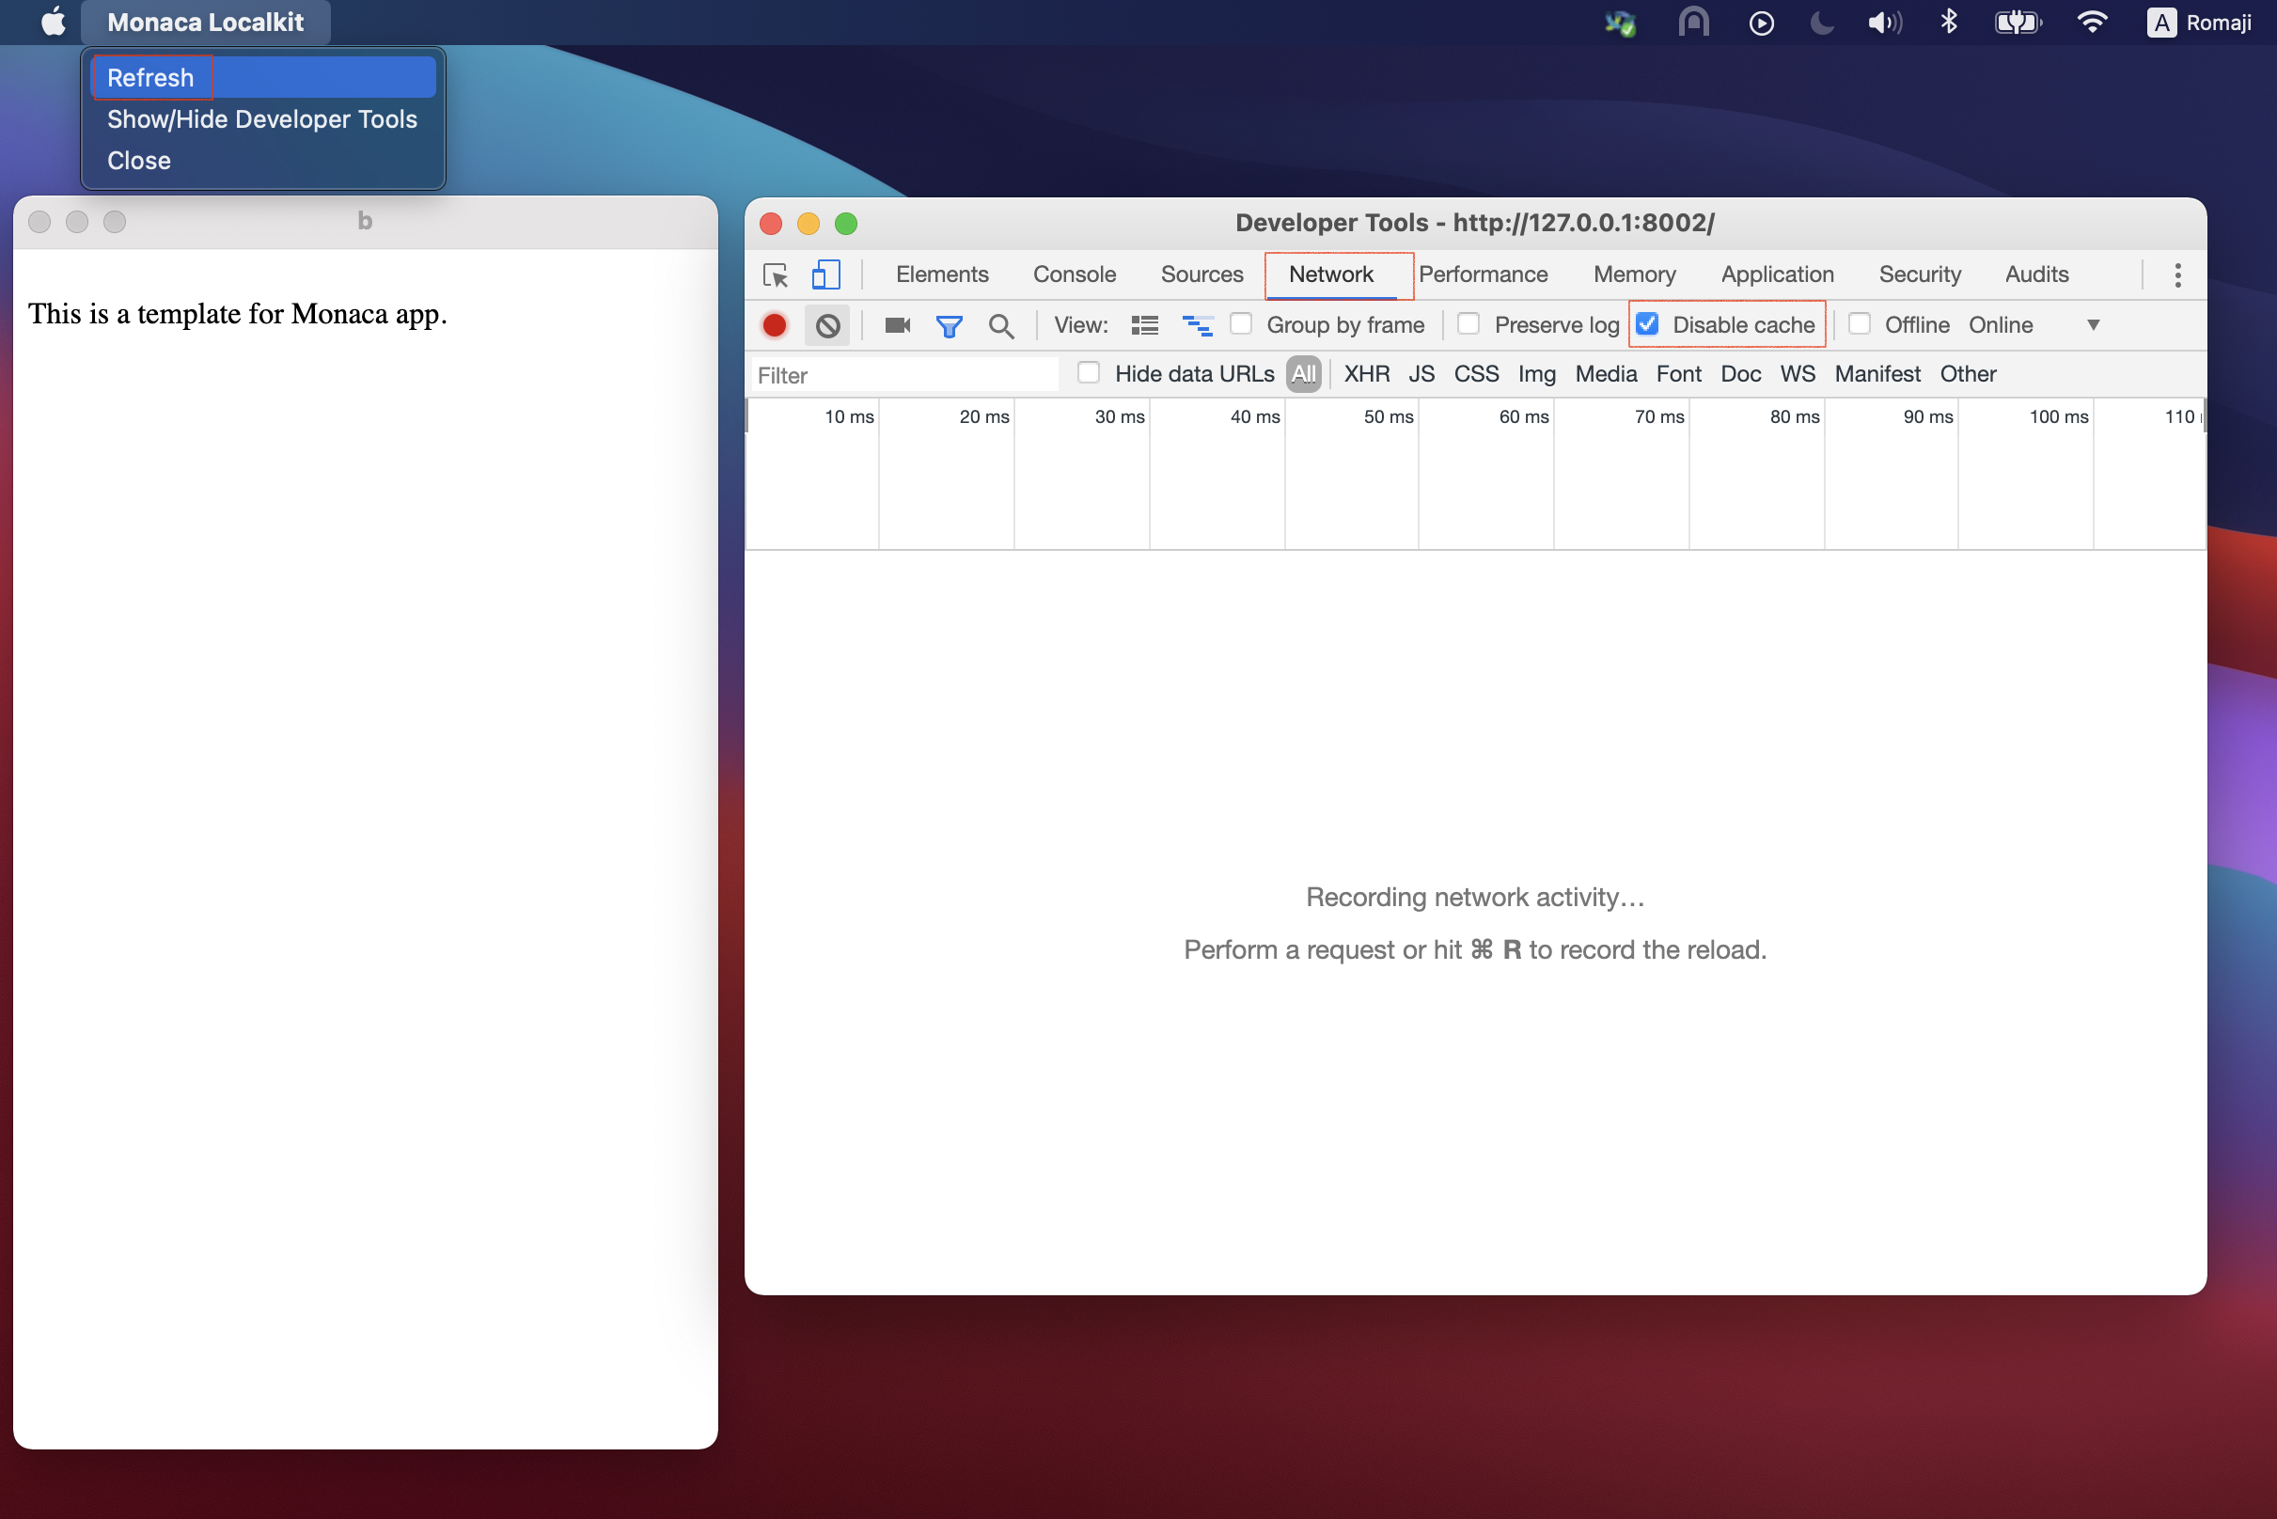Click the inspect element cursor icon

coord(776,275)
